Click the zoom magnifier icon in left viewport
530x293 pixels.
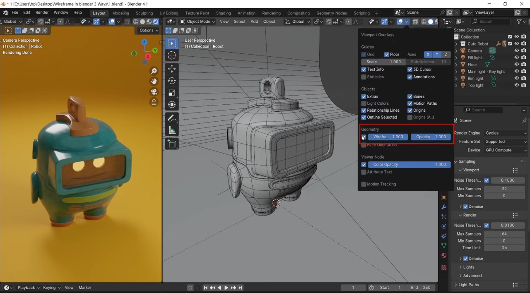[x=154, y=71]
